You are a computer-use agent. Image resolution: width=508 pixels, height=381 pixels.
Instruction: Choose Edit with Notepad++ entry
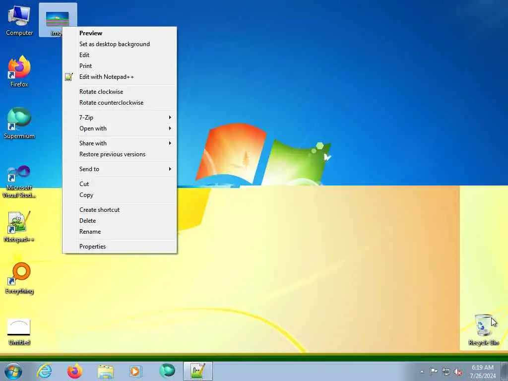pyautogui.click(x=120, y=77)
